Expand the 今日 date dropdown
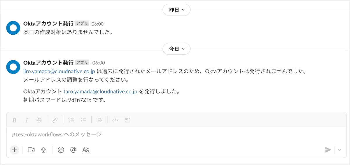This screenshot has height=165, width=350. pos(176,49)
